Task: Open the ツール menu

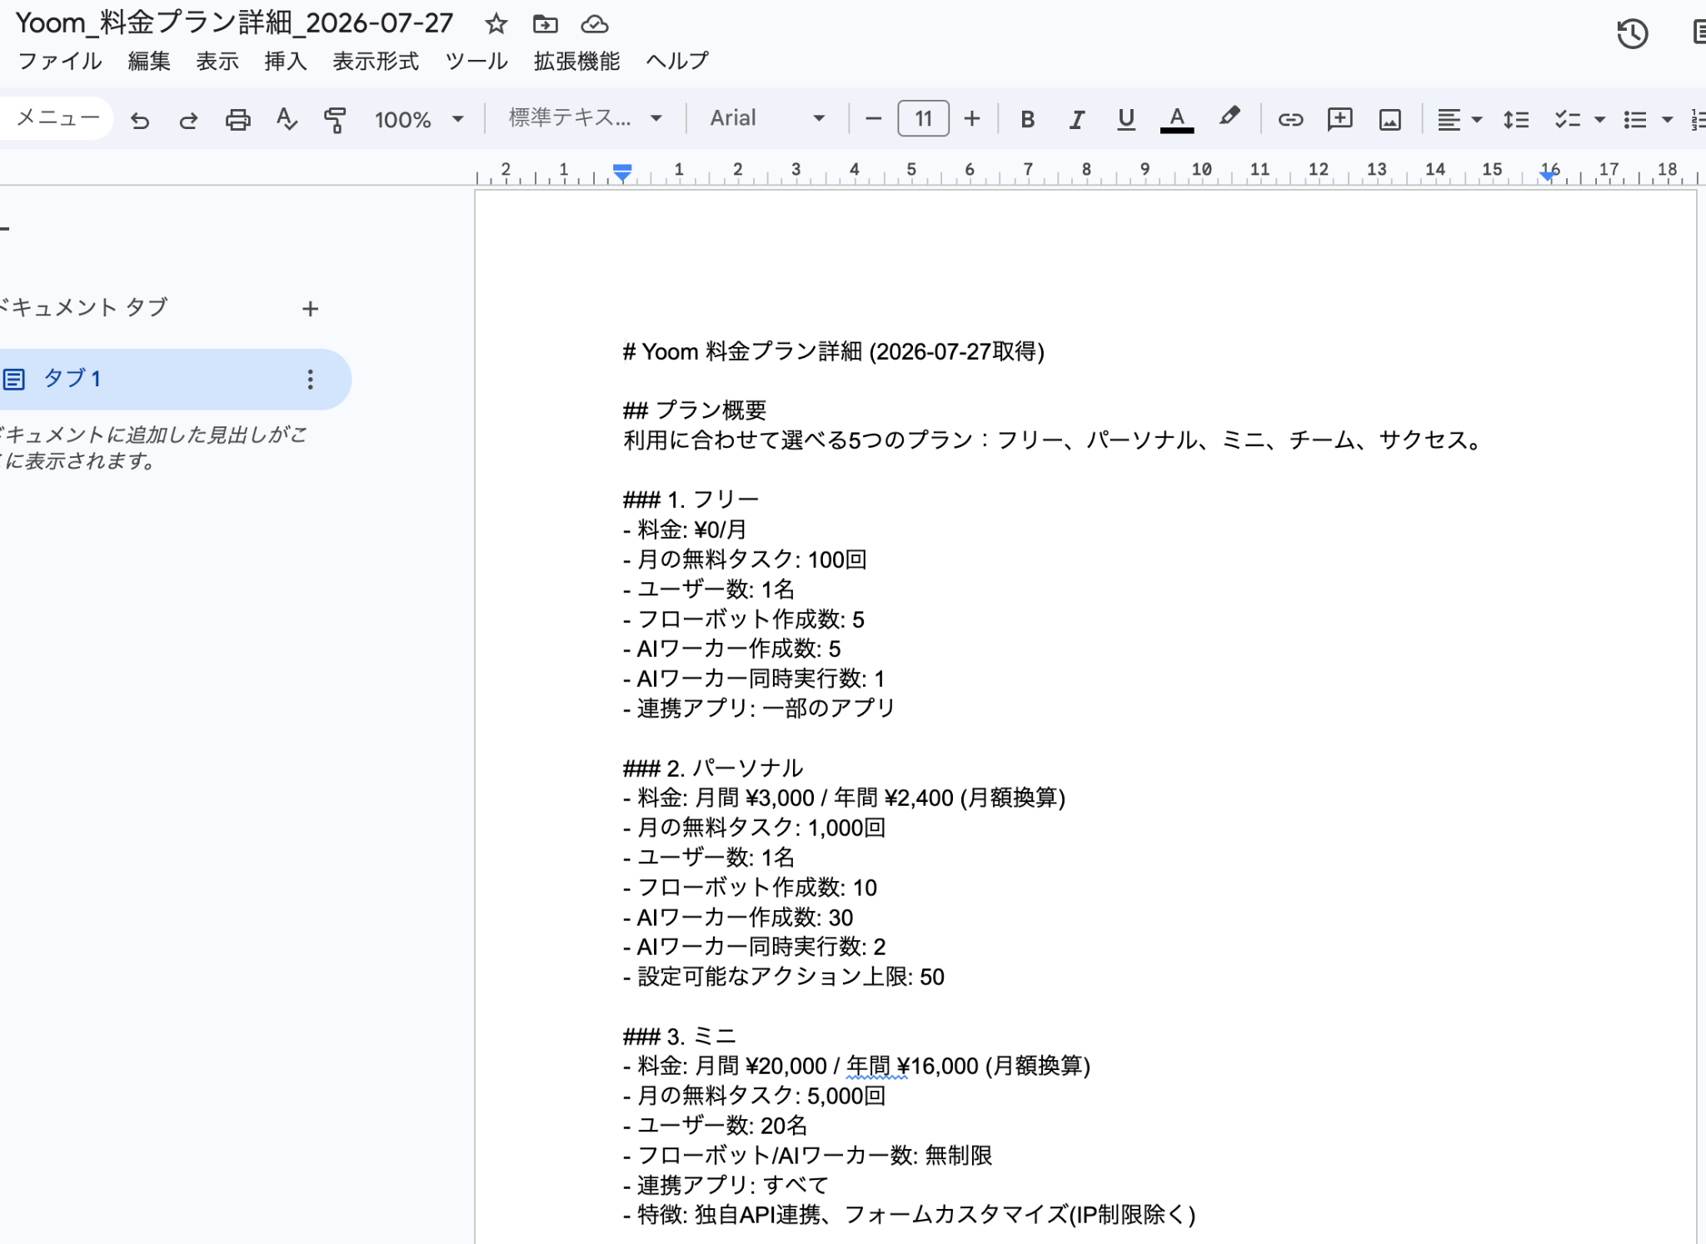Action: pos(476,61)
